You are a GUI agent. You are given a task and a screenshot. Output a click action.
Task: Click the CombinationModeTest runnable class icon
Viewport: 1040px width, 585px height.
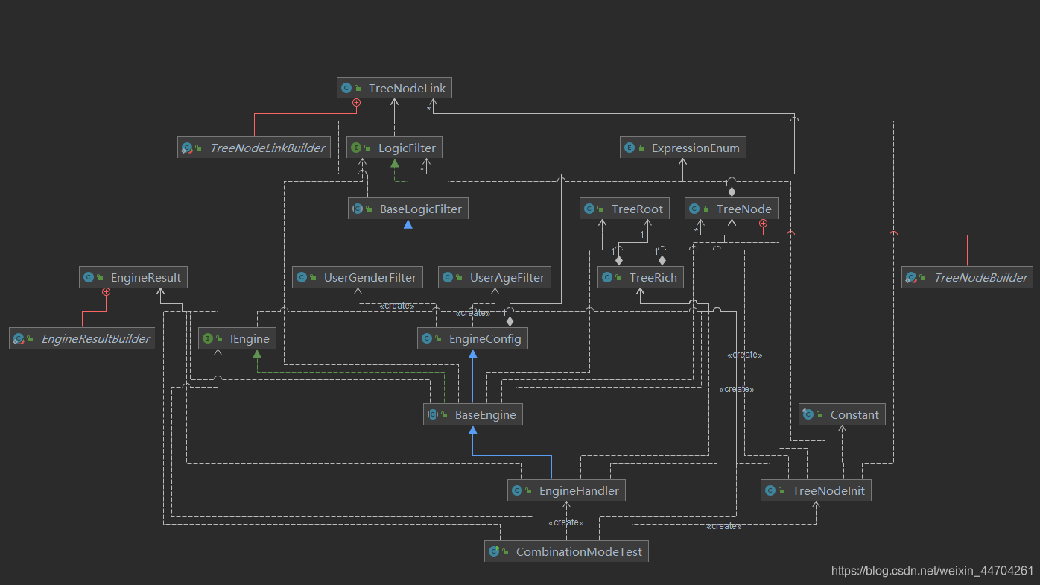point(494,551)
